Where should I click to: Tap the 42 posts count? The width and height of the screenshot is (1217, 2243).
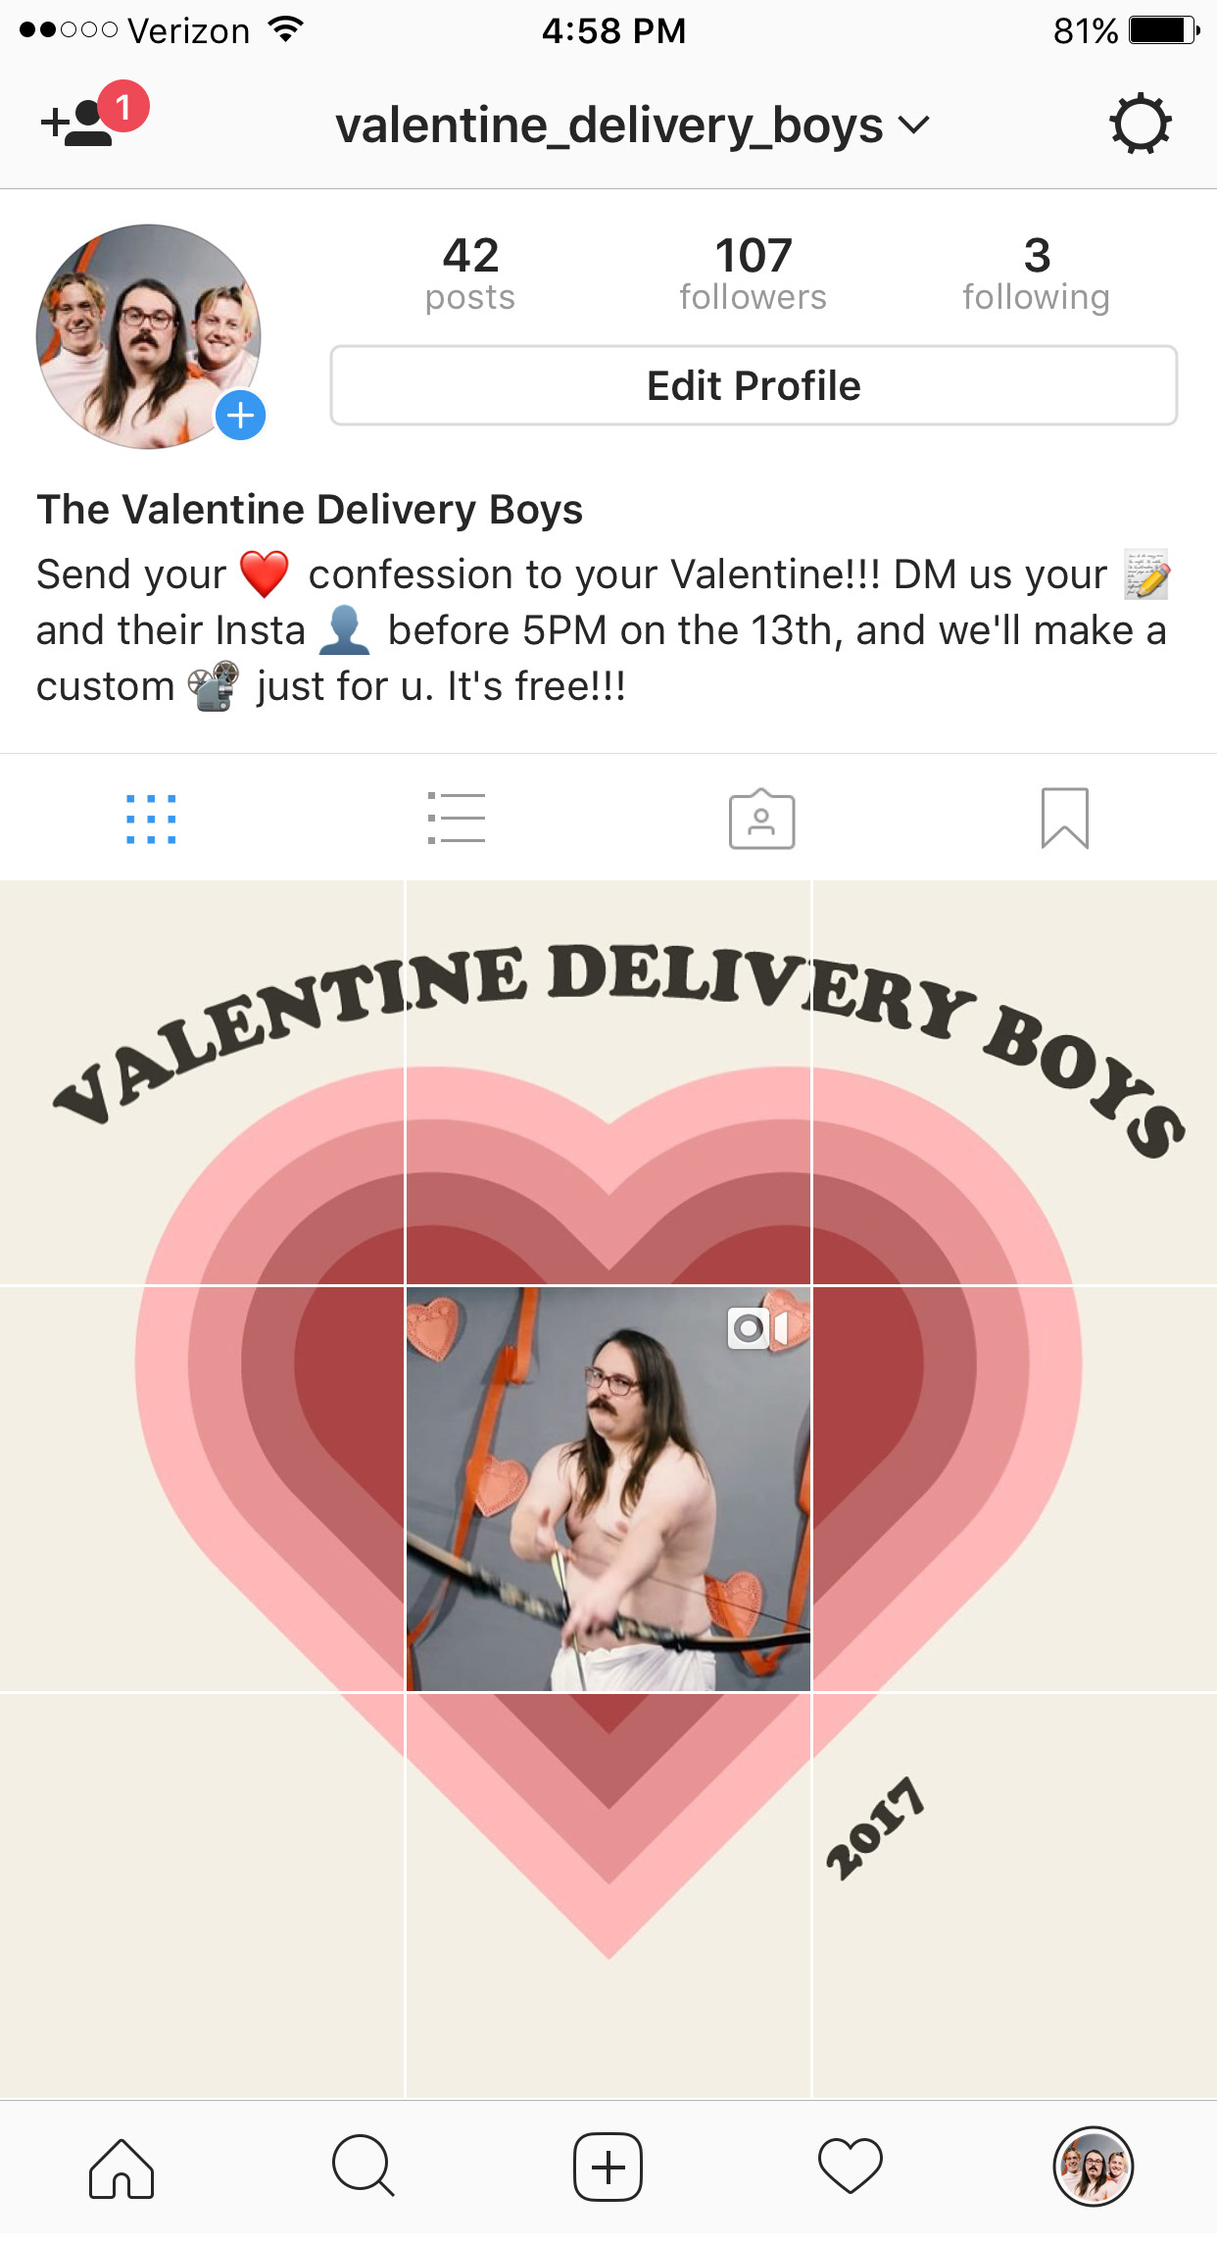tap(470, 274)
